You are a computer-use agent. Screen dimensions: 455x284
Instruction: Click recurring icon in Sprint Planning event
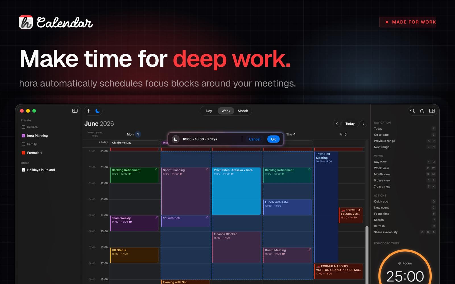pyautogui.click(x=207, y=170)
